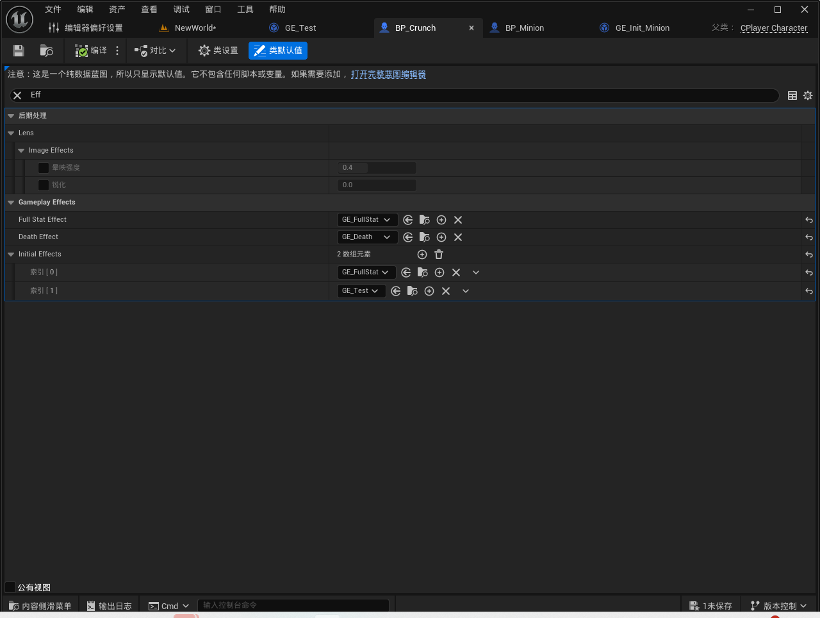Browse to asset in content browser toolbar
Viewport: 820px width, 618px height.
coord(46,51)
